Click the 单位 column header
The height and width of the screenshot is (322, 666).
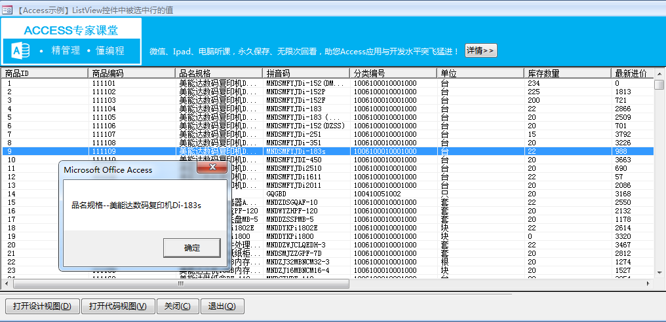(x=480, y=73)
